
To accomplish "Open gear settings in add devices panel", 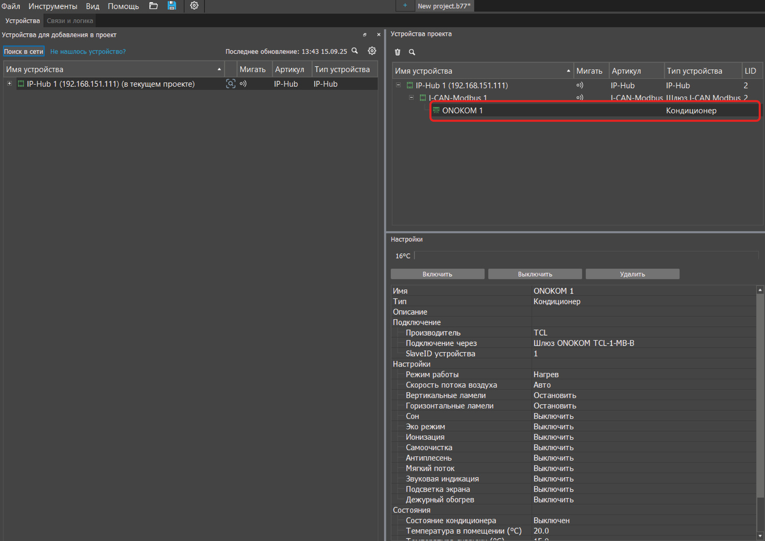I will click(x=372, y=51).
